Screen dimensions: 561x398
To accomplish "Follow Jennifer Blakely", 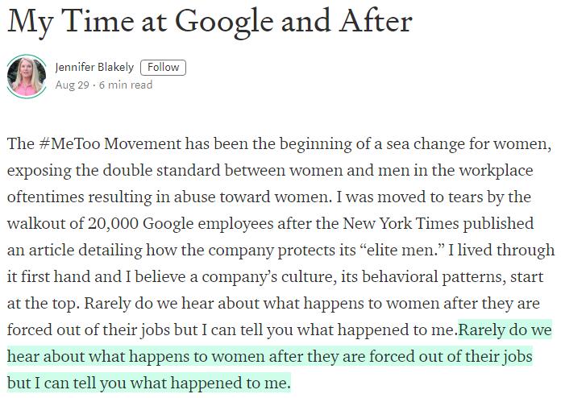I will (163, 67).
